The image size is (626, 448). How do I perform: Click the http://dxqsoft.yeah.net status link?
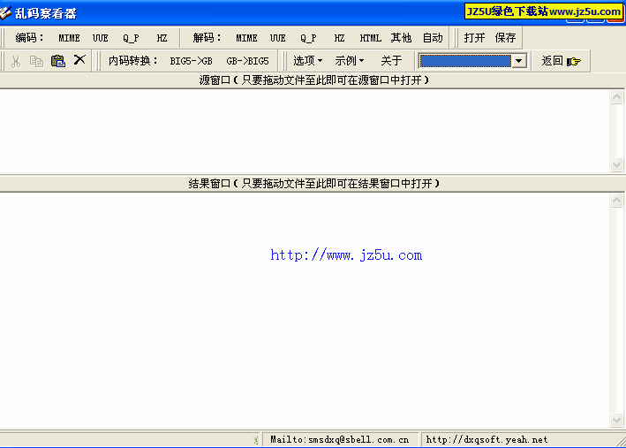486,440
